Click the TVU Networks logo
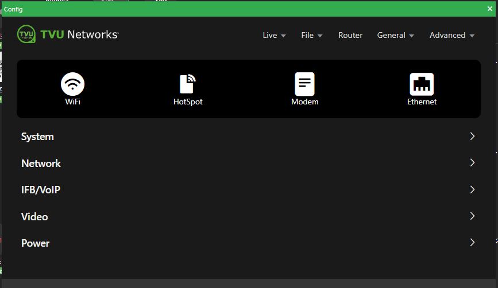Screen dimensions: 498x288 pyautogui.click(x=68, y=34)
